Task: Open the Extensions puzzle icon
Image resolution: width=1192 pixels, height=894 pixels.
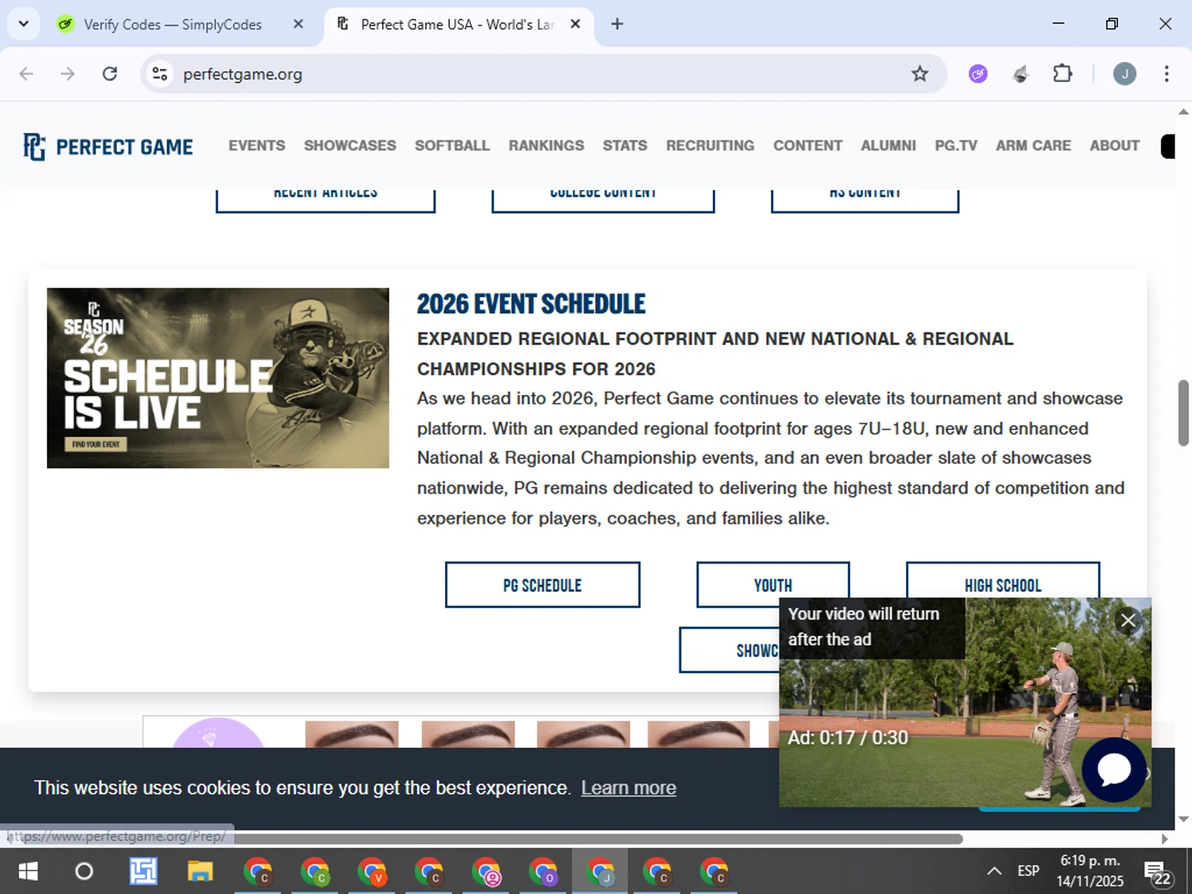Action: (x=1062, y=74)
